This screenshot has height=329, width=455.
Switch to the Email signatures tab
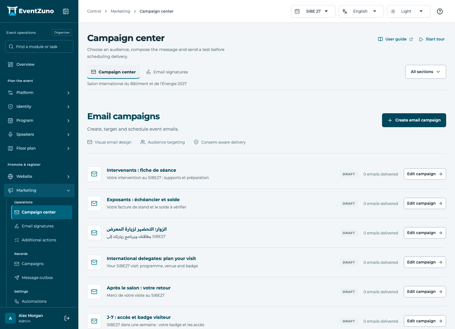(x=167, y=72)
